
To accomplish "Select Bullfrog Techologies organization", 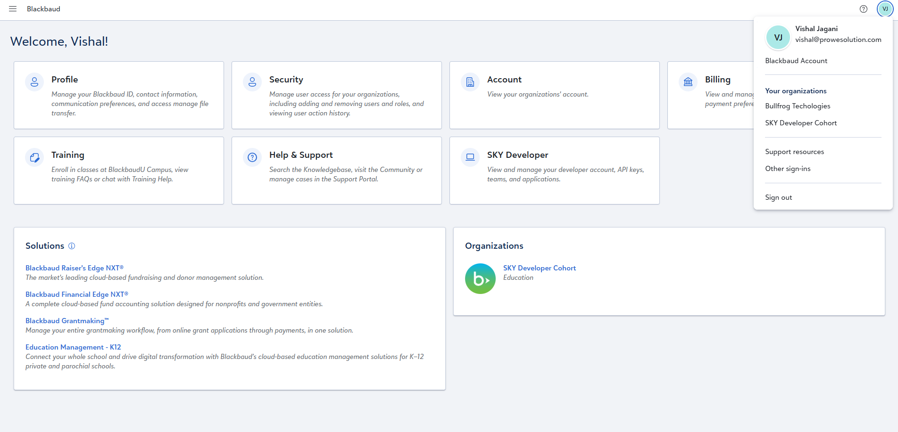I will 798,106.
